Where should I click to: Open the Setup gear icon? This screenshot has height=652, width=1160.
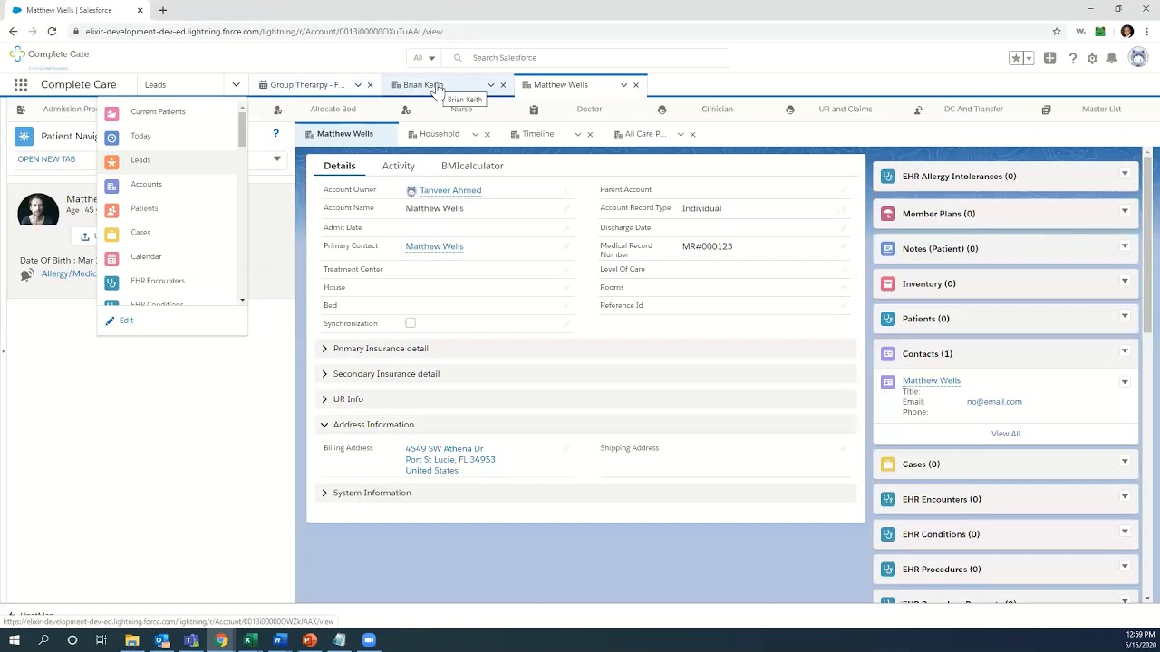point(1092,58)
